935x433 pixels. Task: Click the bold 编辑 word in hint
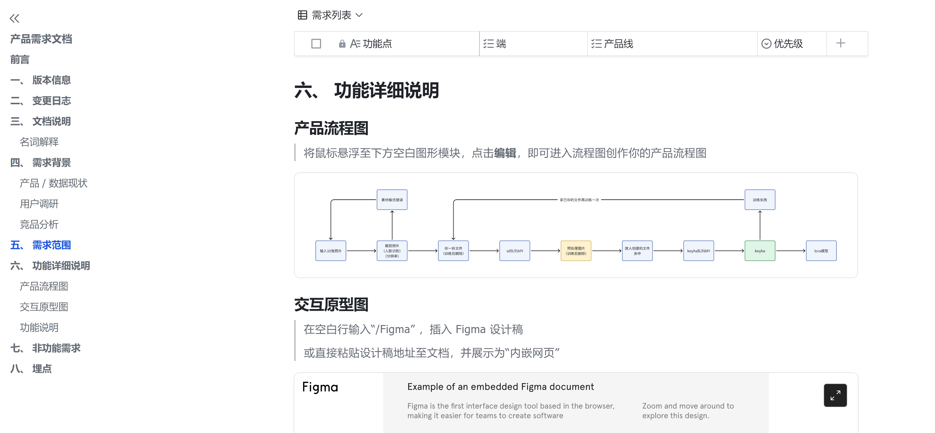[x=505, y=153]
